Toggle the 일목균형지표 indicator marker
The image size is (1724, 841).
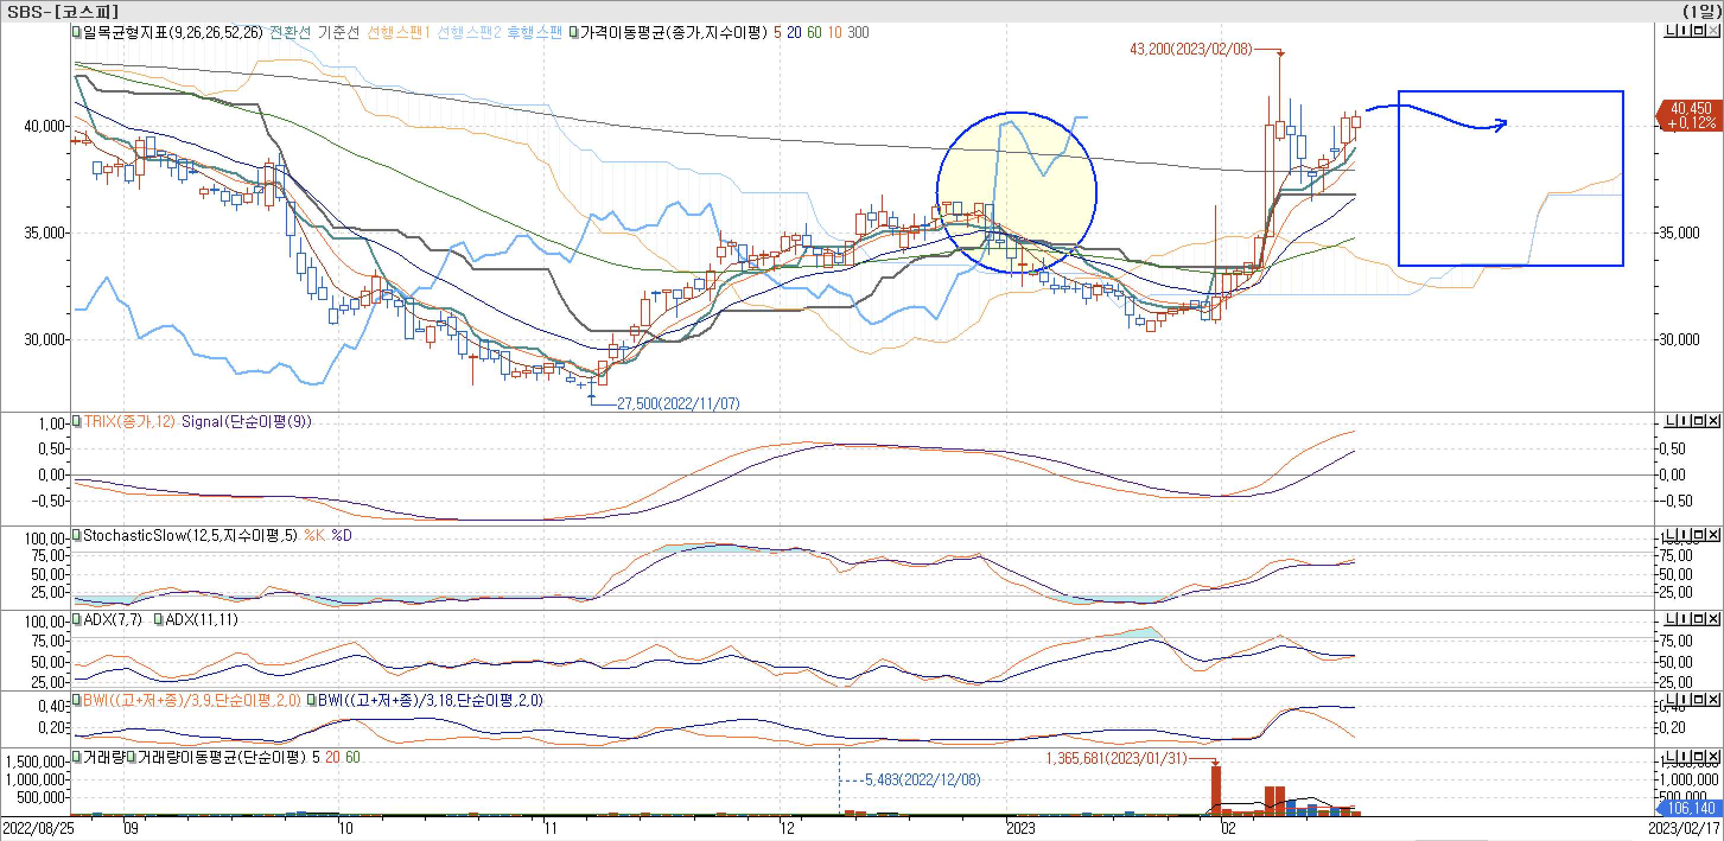(78, 32)
